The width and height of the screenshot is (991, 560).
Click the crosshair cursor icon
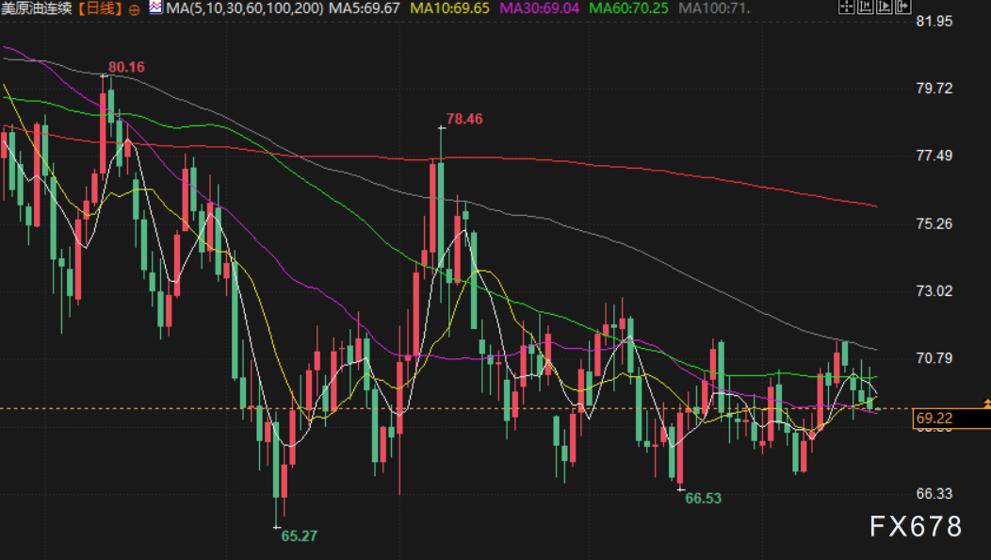point(847,7)
